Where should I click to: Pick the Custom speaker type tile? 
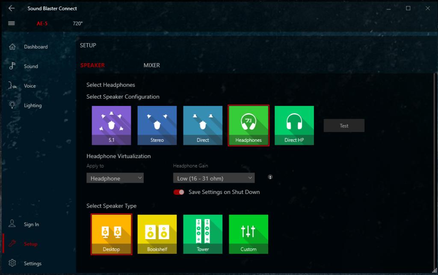[x=249, y=234]
